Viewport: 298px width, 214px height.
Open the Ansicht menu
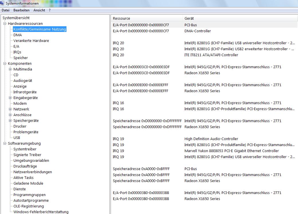coord(39,10)
